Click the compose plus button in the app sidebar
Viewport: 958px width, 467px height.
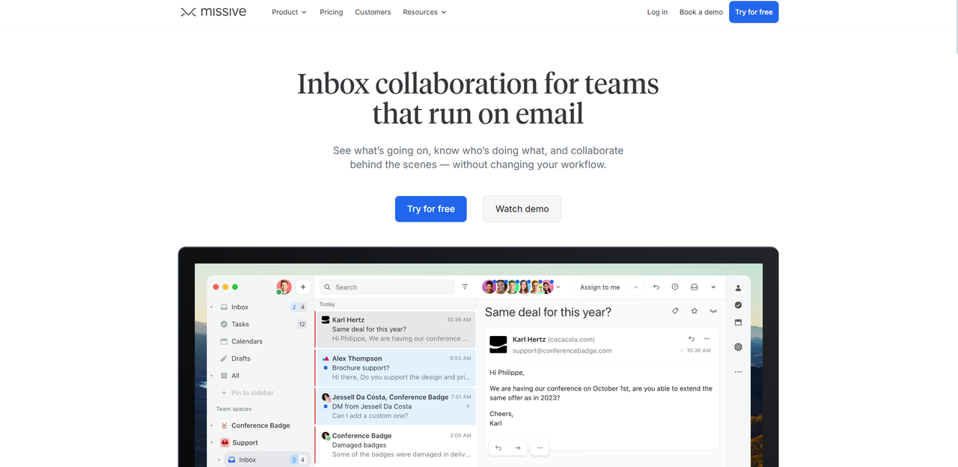click(x=303, y=287)
